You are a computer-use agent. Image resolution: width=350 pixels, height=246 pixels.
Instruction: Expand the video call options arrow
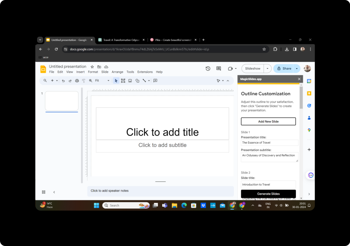236,69
